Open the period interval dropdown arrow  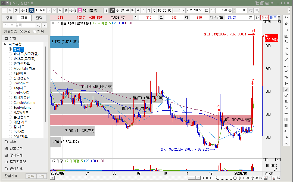point(183,10)
